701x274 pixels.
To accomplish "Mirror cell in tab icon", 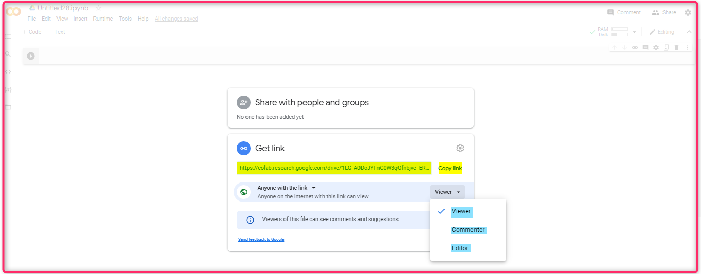I will pyautogui.click(x=666, y=47).
